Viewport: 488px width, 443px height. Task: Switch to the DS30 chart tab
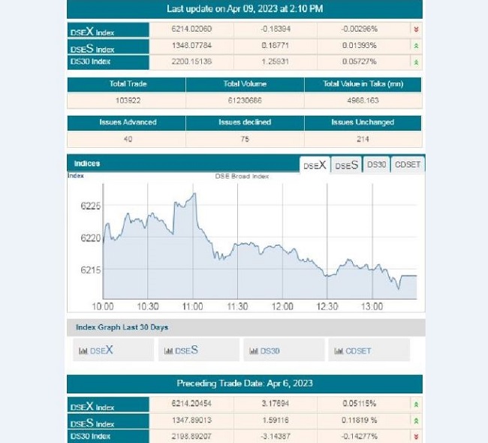click(x=376, y=164)
